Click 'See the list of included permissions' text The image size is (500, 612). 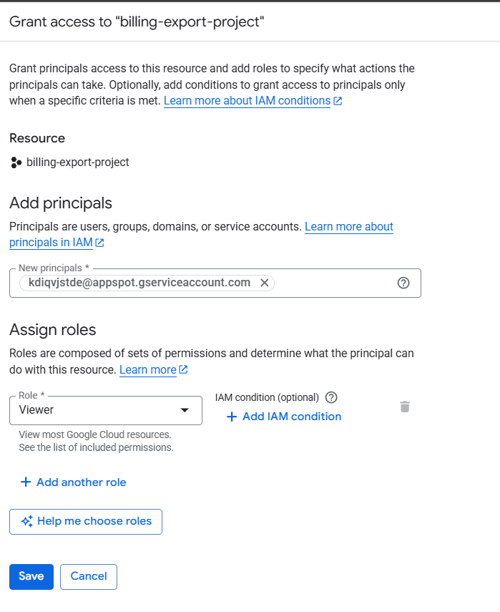pos(96,447)
